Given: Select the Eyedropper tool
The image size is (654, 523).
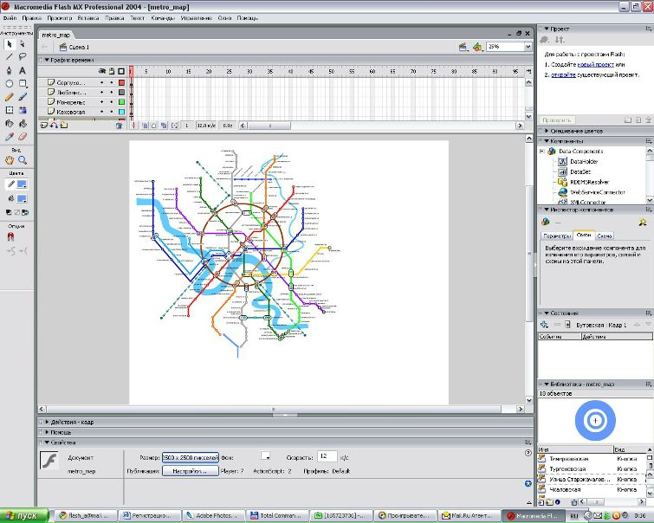Looking at the screenshot, I should click(10, 137).
